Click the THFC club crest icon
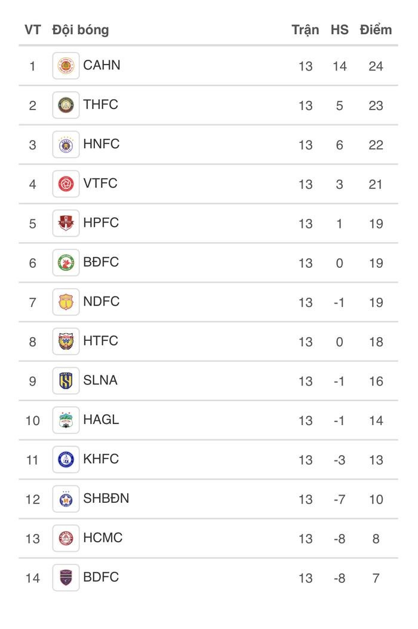 (x=66, y=105)
